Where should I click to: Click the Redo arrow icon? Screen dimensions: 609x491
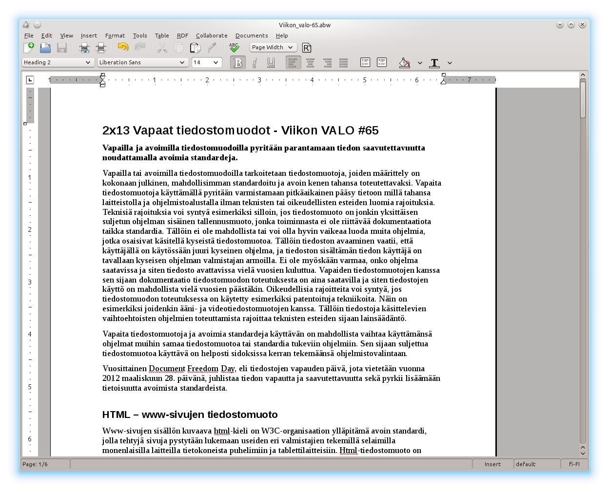coord(140,47)
